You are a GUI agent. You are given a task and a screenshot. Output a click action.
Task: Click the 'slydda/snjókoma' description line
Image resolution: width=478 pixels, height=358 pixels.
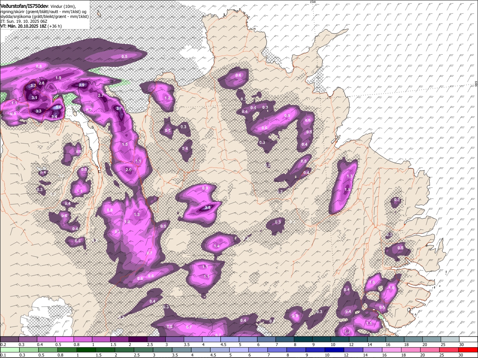point(44,16)
